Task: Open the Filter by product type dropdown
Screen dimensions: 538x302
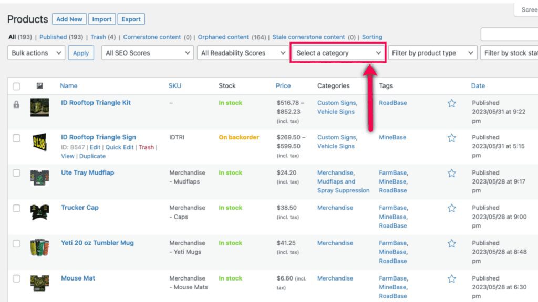Action: point(432,53)
